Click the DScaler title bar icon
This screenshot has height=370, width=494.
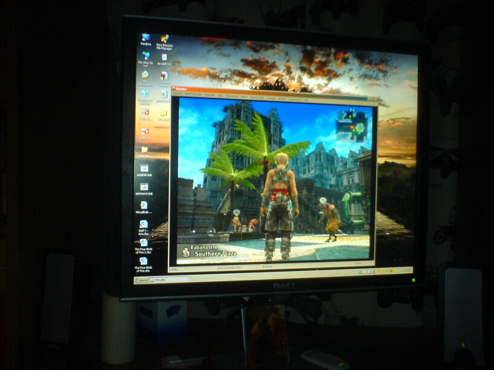click(174, 89)
